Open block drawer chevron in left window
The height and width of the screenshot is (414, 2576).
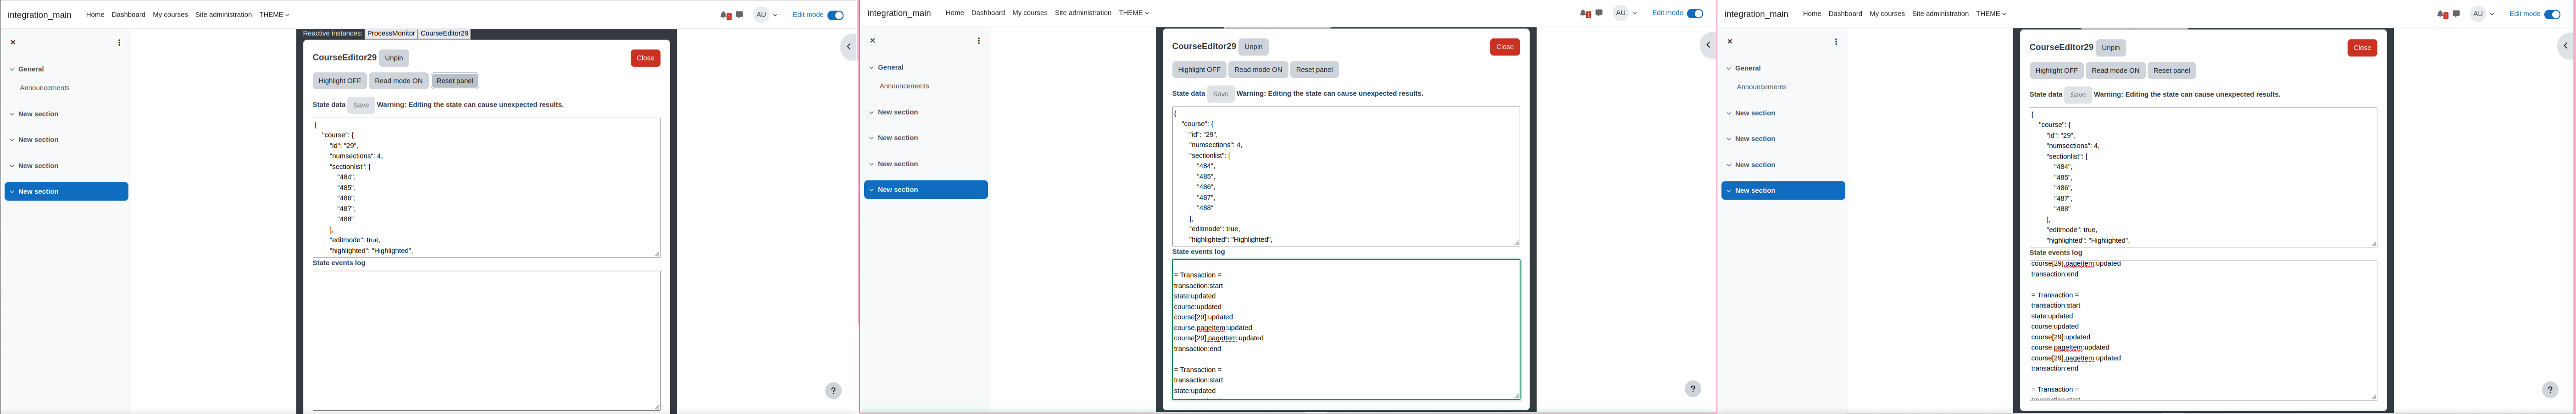click(848, 46)
